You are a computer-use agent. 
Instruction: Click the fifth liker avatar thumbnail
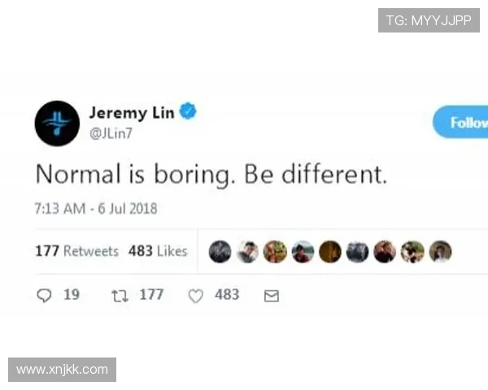pos(330,252)
